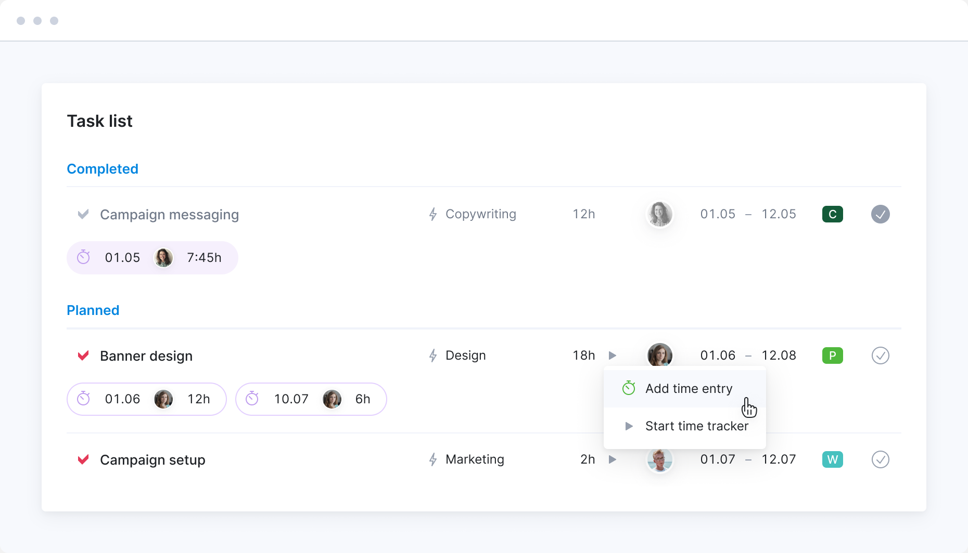Click the play icon beside Start time tracker
This screenshot has width=968, height=553.
coord(629,426)
